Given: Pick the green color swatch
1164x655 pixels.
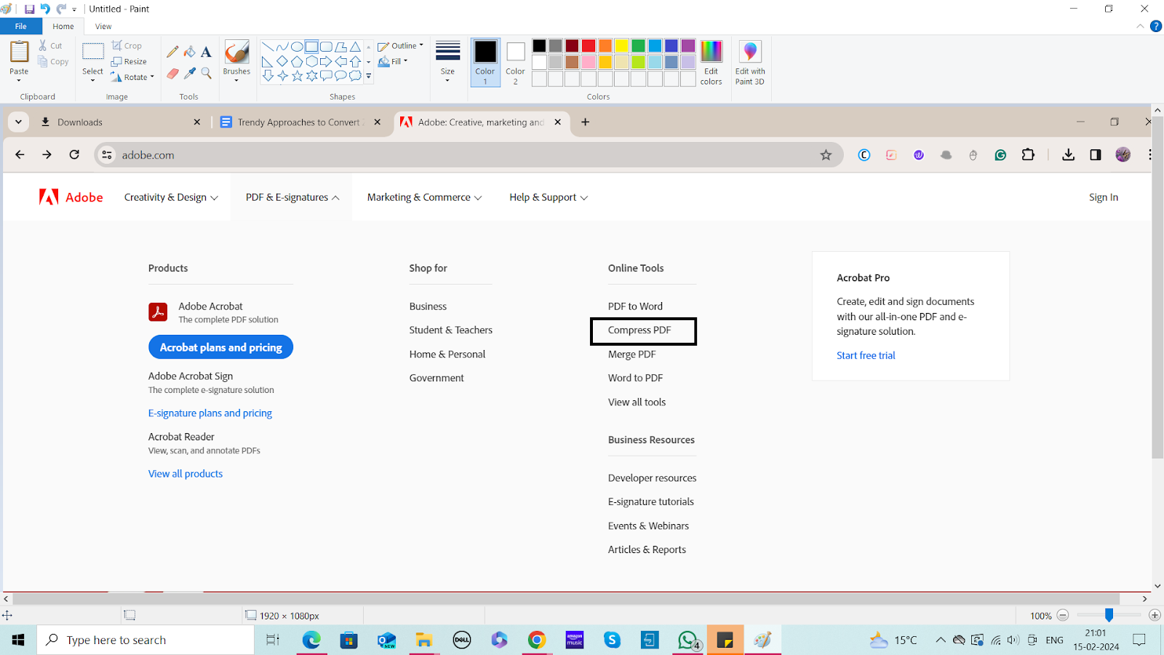Looking at the screenshot, I should pos(638,46).
